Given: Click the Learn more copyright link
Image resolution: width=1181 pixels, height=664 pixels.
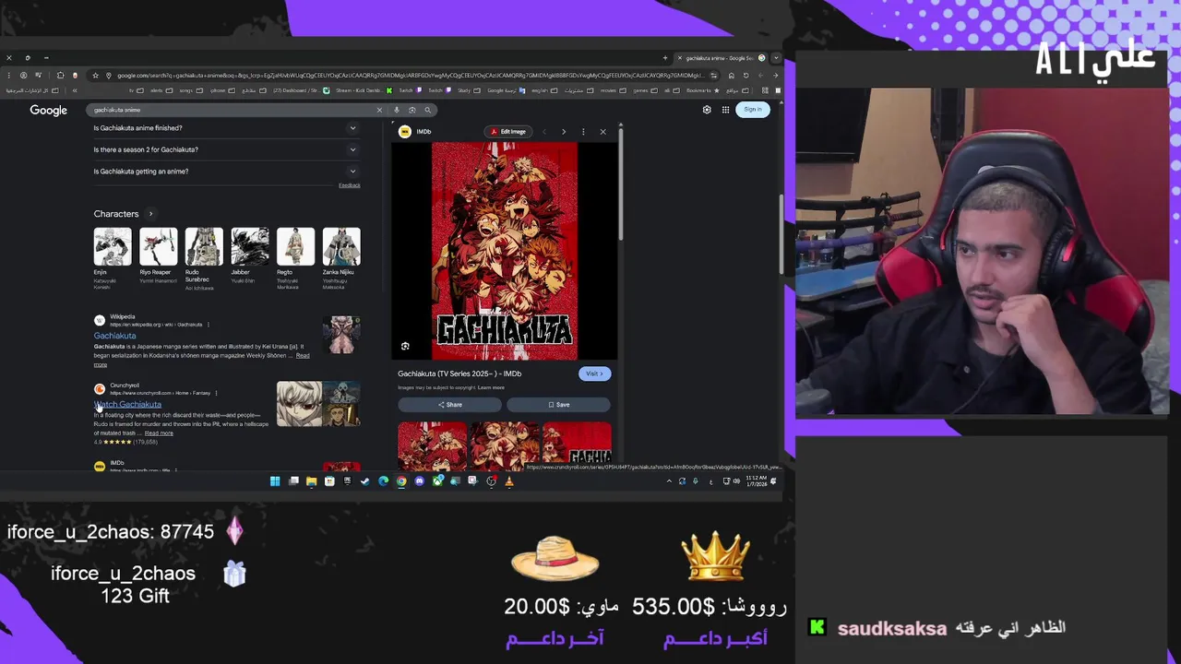Looking at the screenshot, I should click(492, 387).
